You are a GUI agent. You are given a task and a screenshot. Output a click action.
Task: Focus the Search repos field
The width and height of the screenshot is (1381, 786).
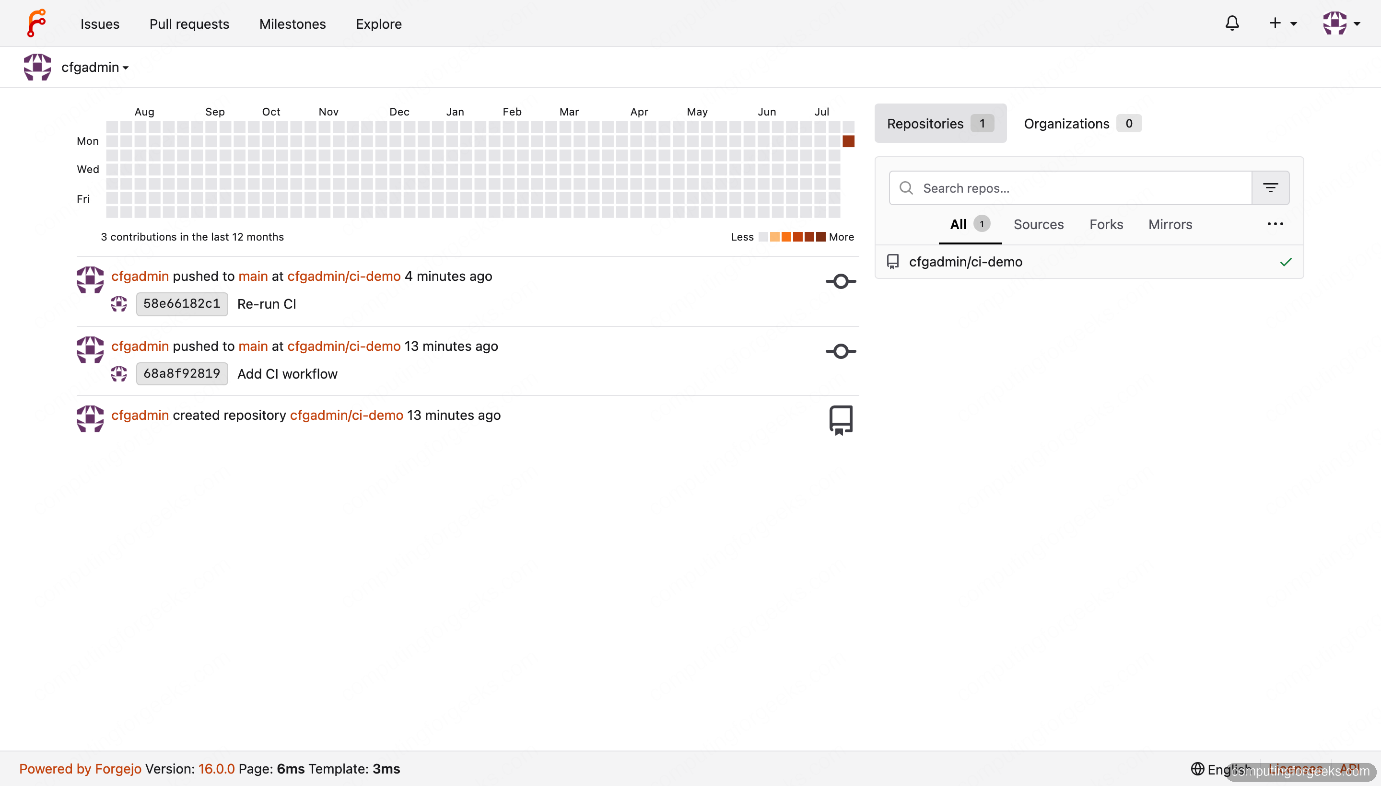(1070, 188)
